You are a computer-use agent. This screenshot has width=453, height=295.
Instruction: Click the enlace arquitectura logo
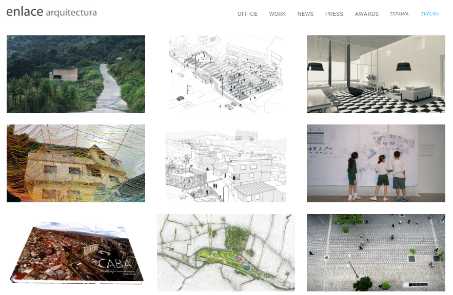click(51, 12)
